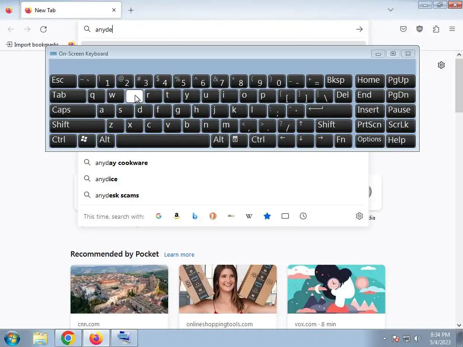Toggle the ScrLk key
Image resolution: width=463 pixels, height=347 pixels.
click(401, 126)
